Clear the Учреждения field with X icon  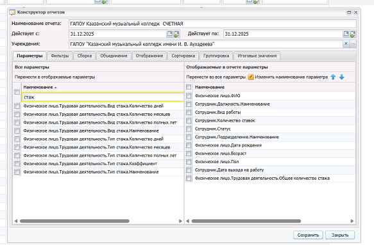(346, 43)
